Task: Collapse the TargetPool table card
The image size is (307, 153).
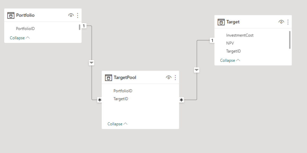Action: [x=117, y=124]
